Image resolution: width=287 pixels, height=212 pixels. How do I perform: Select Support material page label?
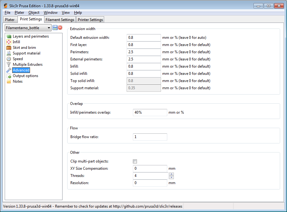click(27, 53)
